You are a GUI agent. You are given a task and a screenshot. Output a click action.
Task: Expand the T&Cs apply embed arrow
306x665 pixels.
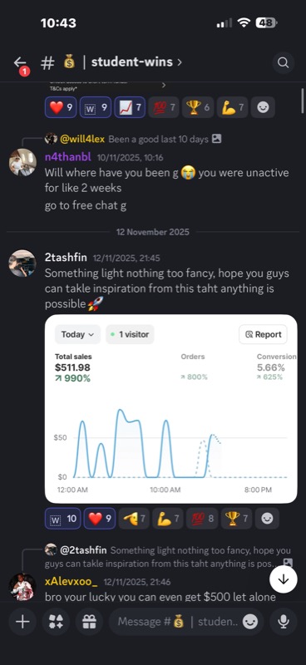[164, 86]
